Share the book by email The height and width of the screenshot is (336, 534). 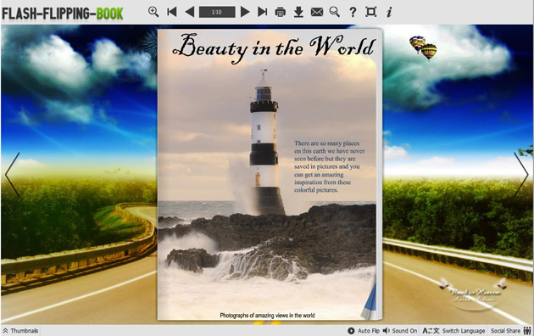(x=317, y=13)
